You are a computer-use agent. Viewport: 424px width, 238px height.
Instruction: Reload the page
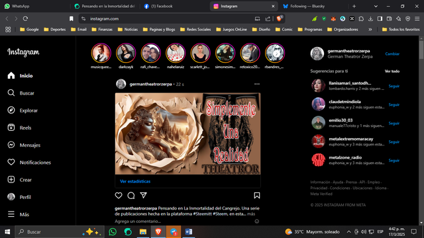[25, 19]
